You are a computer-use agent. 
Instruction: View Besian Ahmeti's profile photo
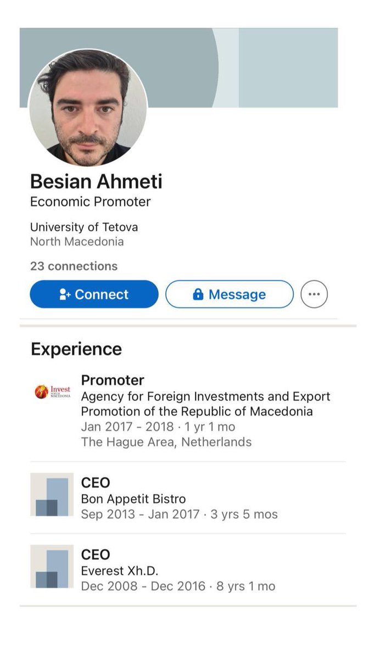88,108
